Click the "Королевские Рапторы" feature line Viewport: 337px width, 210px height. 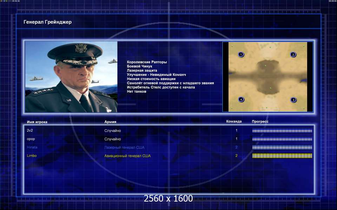point(147,62)
